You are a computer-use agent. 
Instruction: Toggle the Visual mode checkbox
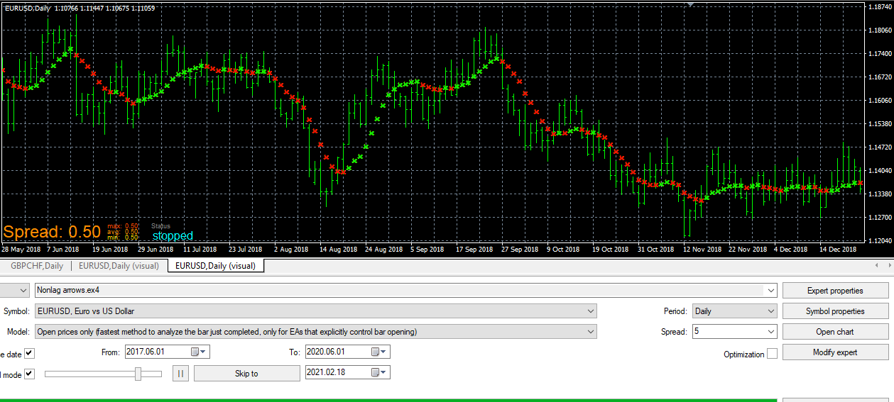coord(29,374)
